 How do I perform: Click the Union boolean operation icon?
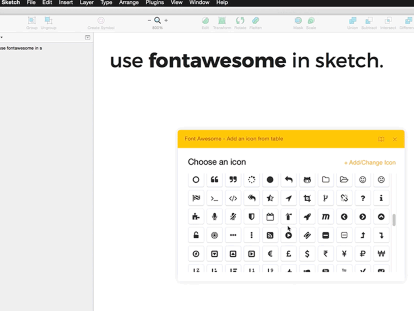click(x=352, y=20)
